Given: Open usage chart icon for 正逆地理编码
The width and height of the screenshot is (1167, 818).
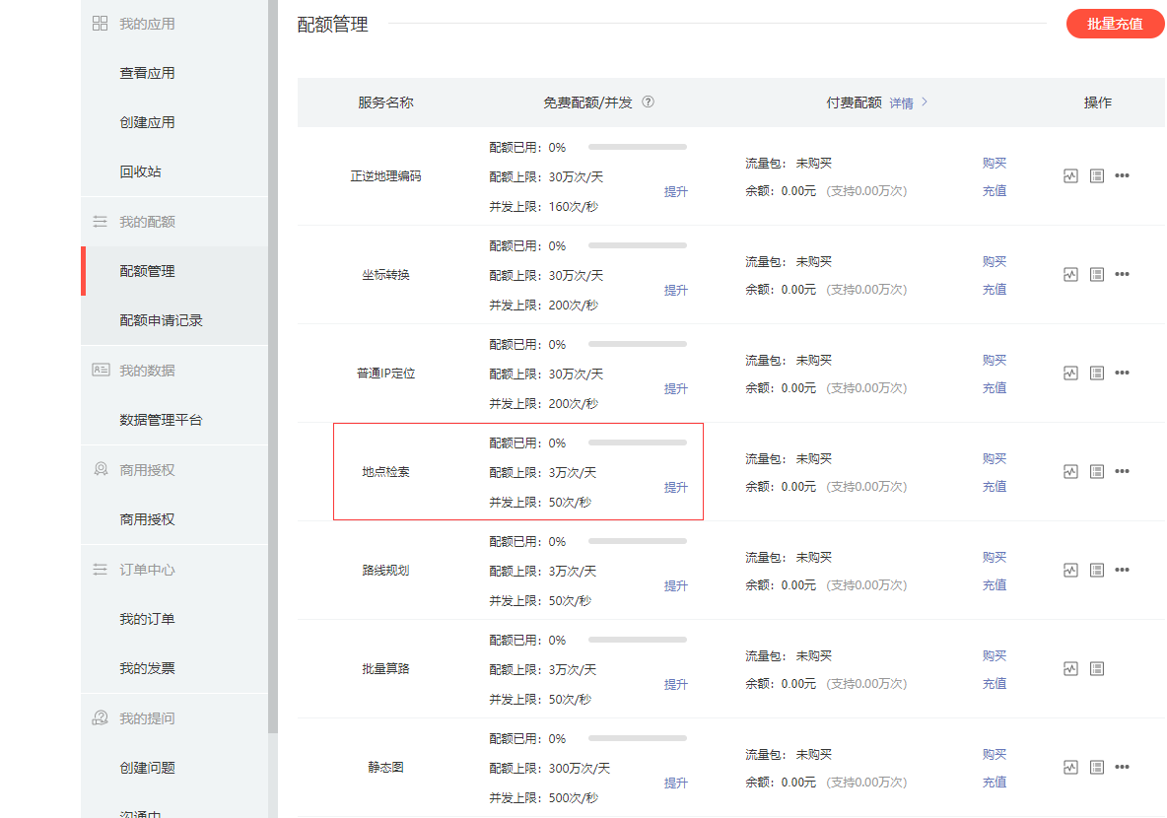Looking at the screenshot, I should [x=1070, y=176].
